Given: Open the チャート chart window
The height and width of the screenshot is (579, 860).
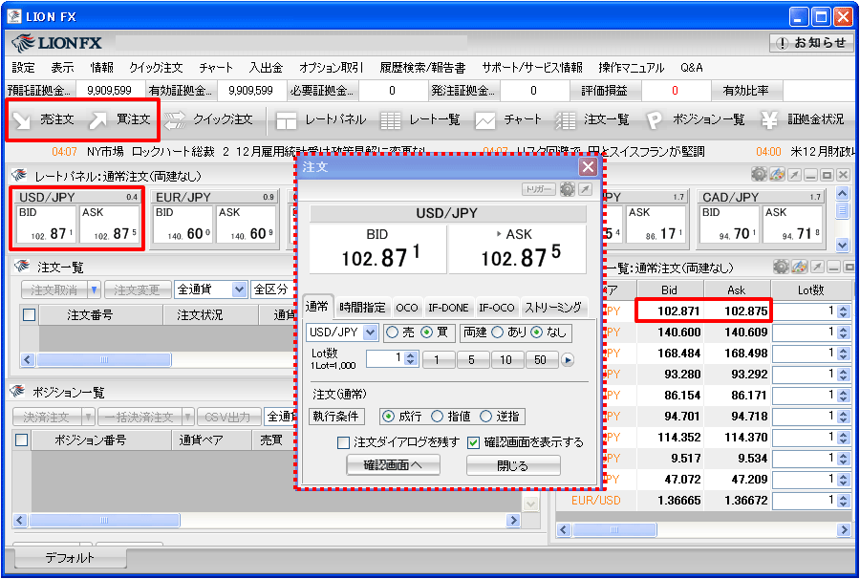Looking at the screenshot, I should [508, 119].
